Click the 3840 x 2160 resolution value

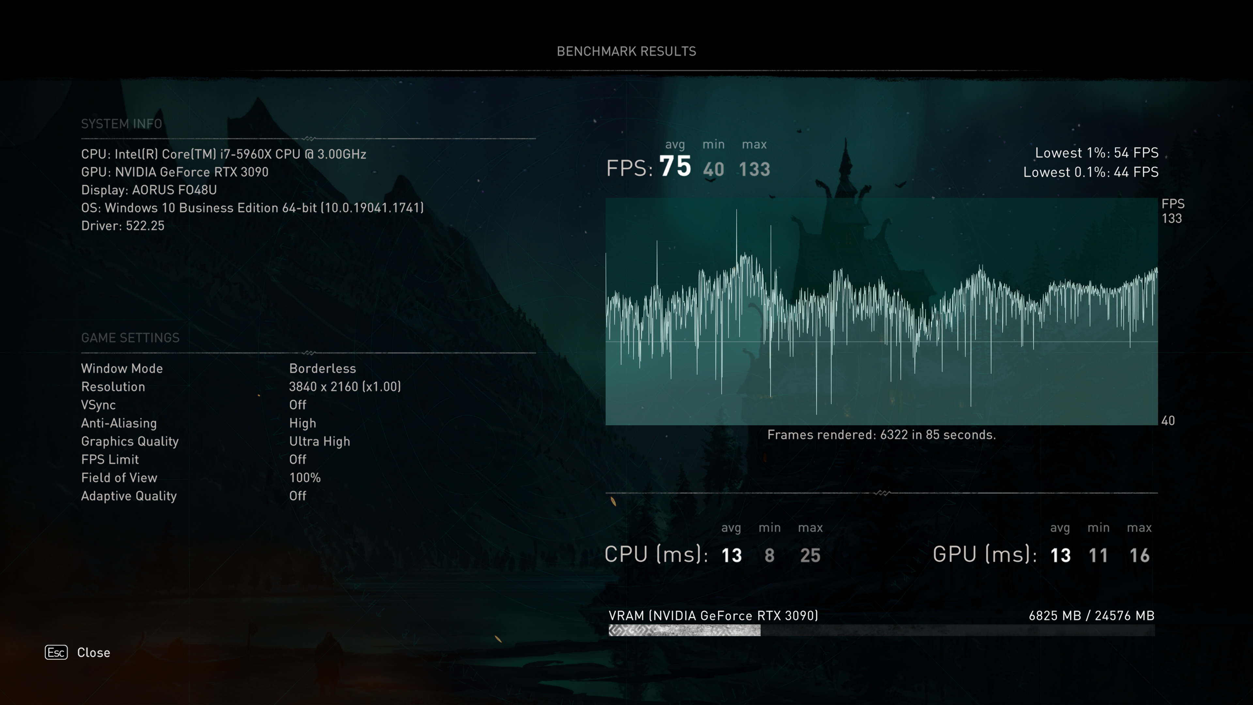[344, 387]
